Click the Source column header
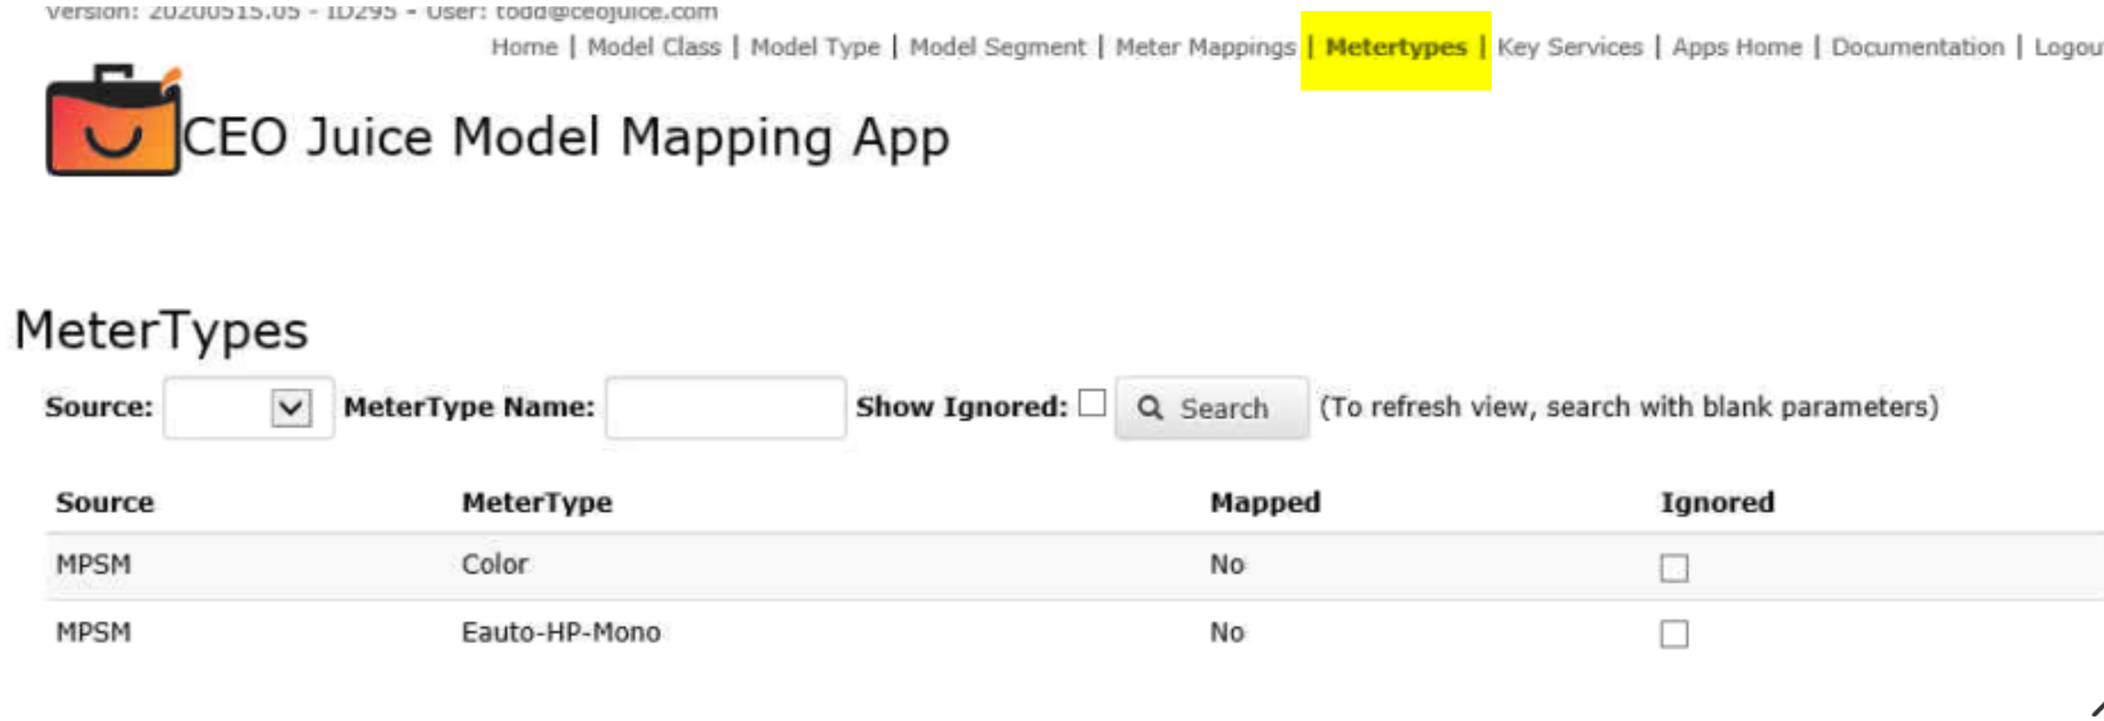This screenshot has width=2104, height=721. pos(104,502)
